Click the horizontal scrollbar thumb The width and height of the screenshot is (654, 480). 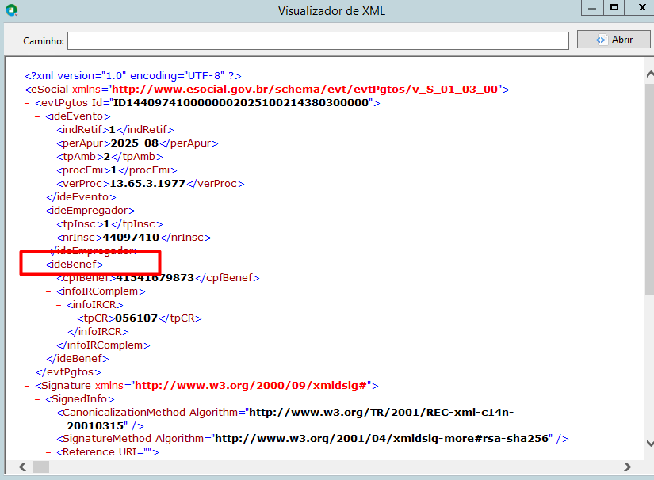click(x=41, y=467)
